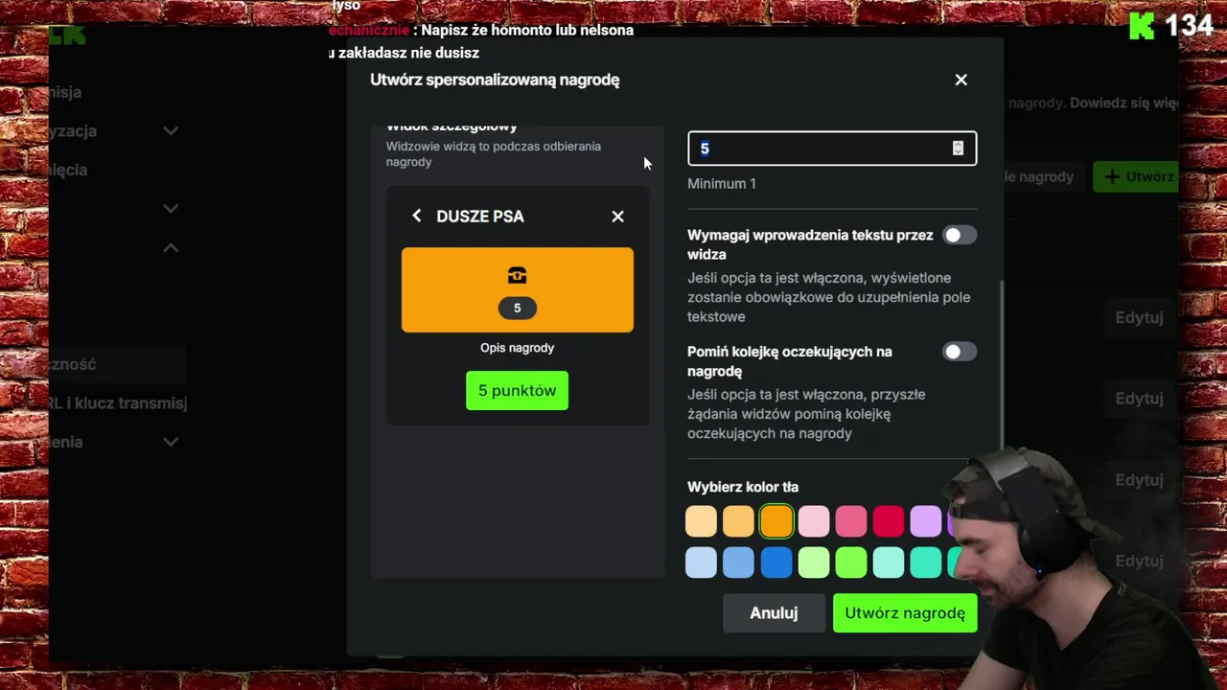The image size is (1227, 690).
Task: Pick the light orange background color
Action: point(738,521)
